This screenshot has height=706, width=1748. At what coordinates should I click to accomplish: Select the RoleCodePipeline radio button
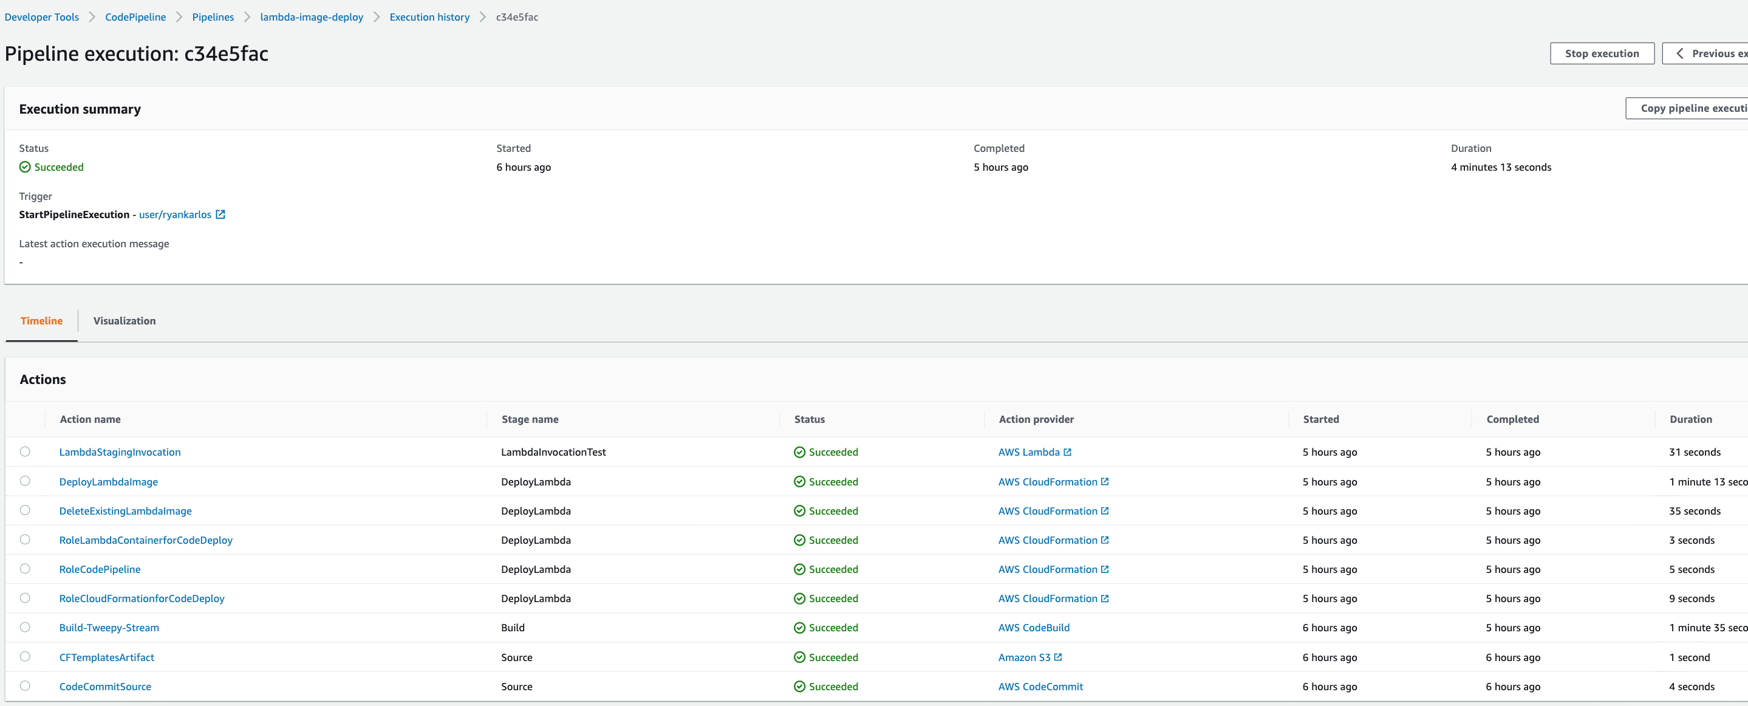(x=25, y=568)
